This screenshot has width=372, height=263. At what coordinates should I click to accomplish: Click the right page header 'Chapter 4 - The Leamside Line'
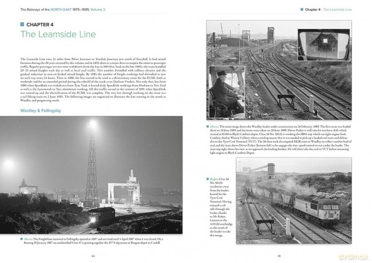pyautogui.click(x=329, y=10)
